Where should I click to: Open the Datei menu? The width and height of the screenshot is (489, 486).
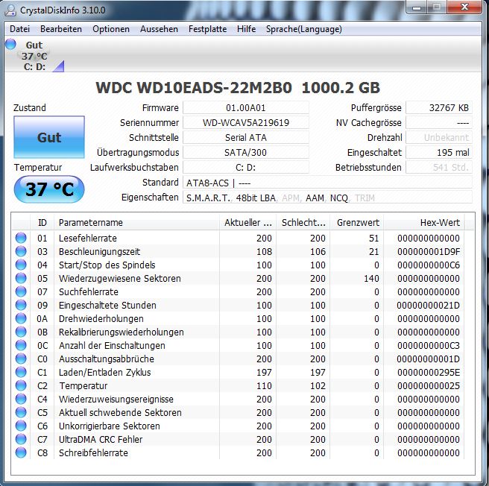pos(19,29)
